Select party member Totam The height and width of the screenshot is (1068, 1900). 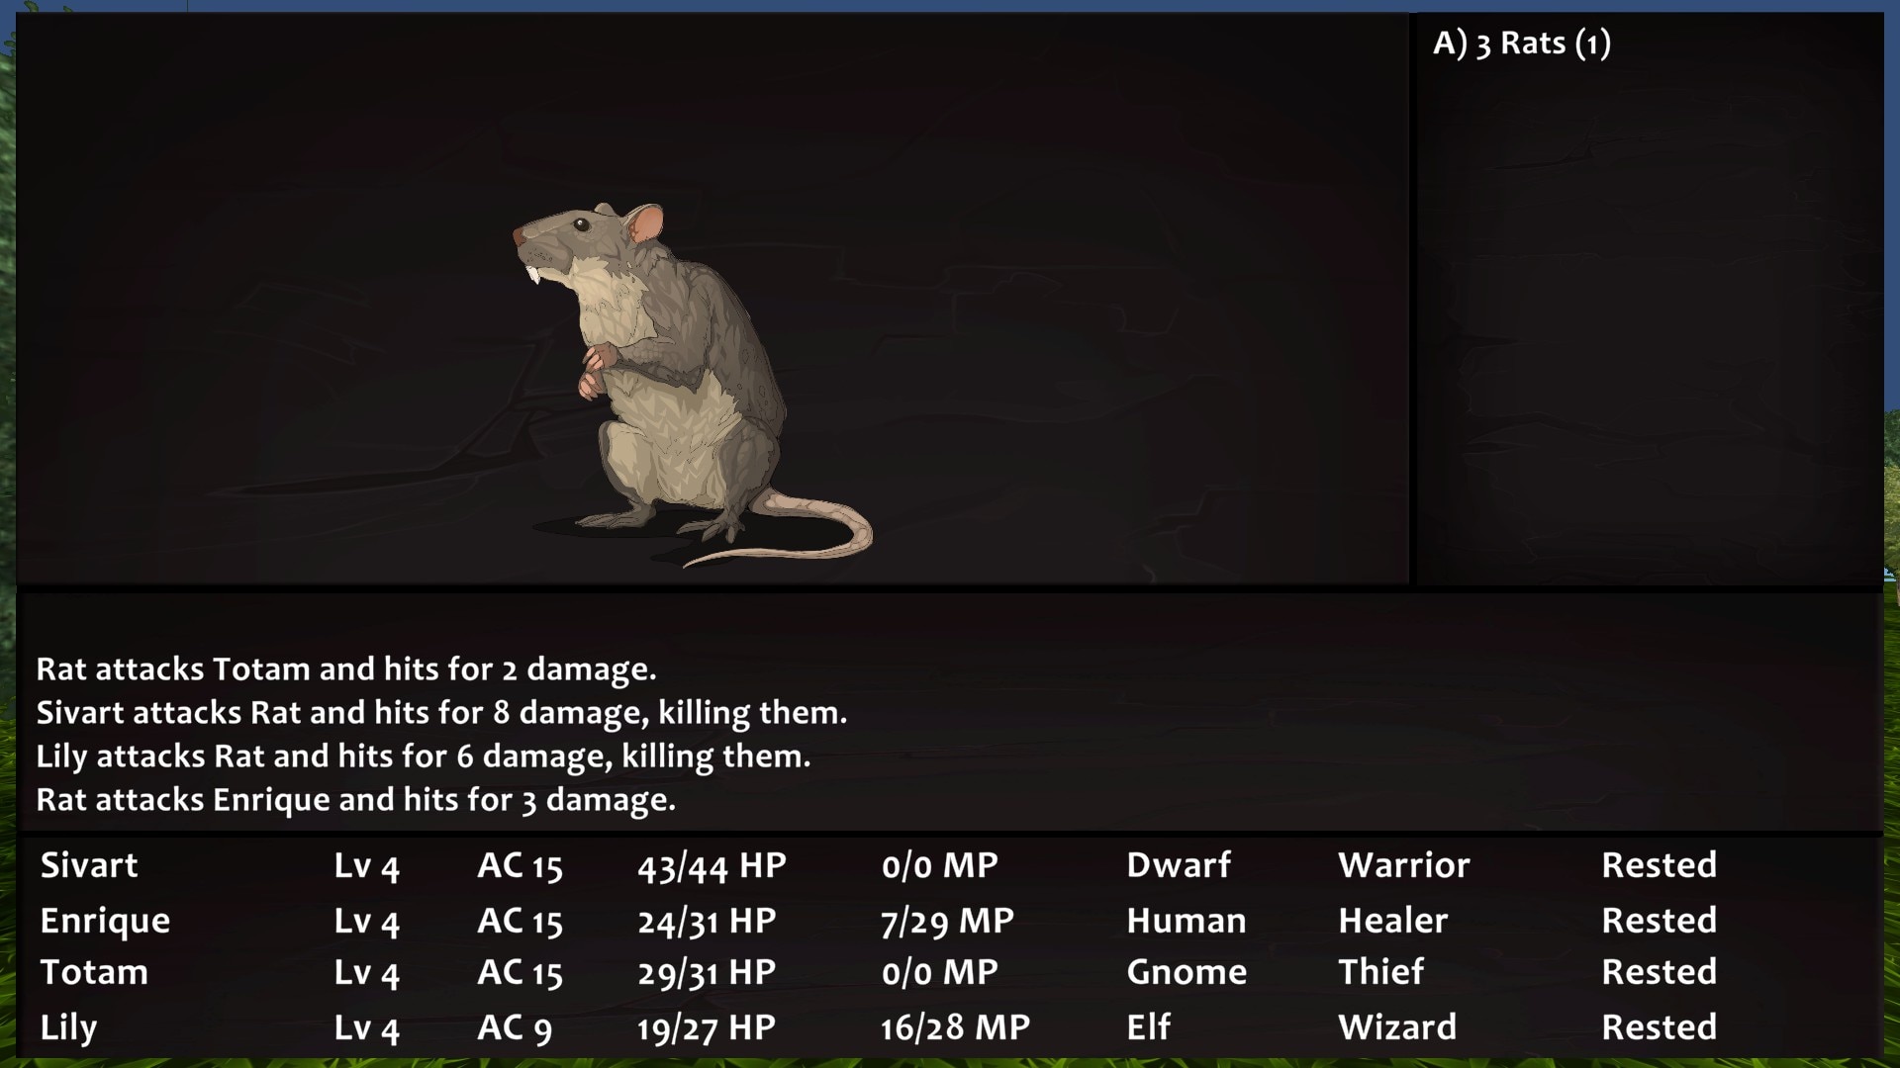click(94, 972)
